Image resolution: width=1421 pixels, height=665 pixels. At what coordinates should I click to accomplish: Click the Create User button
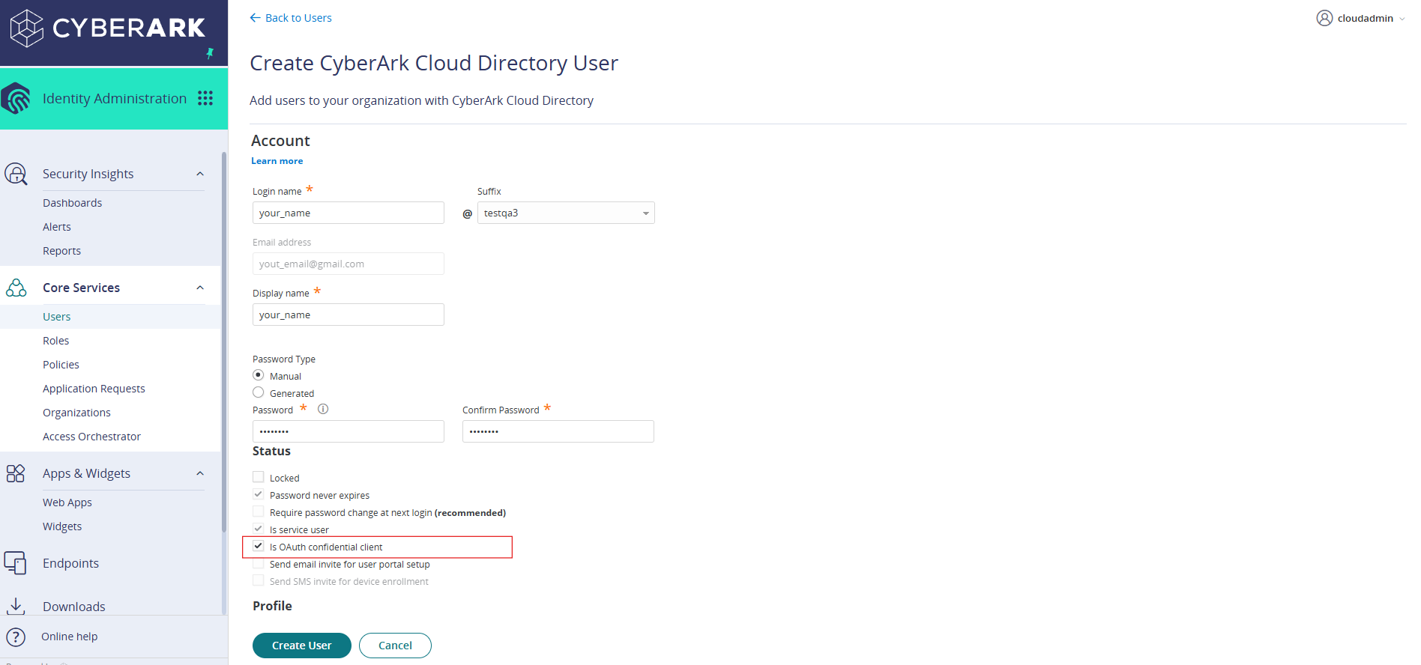pos(301,646)
